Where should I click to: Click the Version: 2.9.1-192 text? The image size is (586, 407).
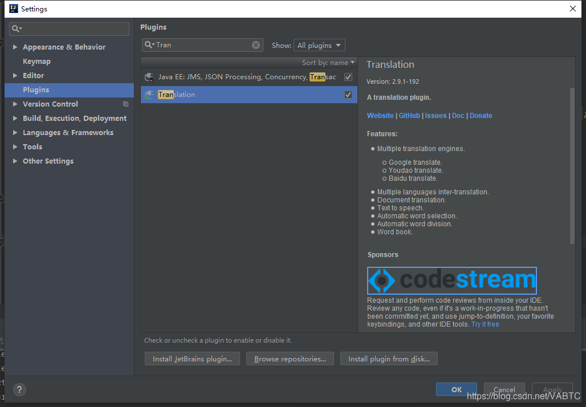pyautogui.click(x=392, y=82)
